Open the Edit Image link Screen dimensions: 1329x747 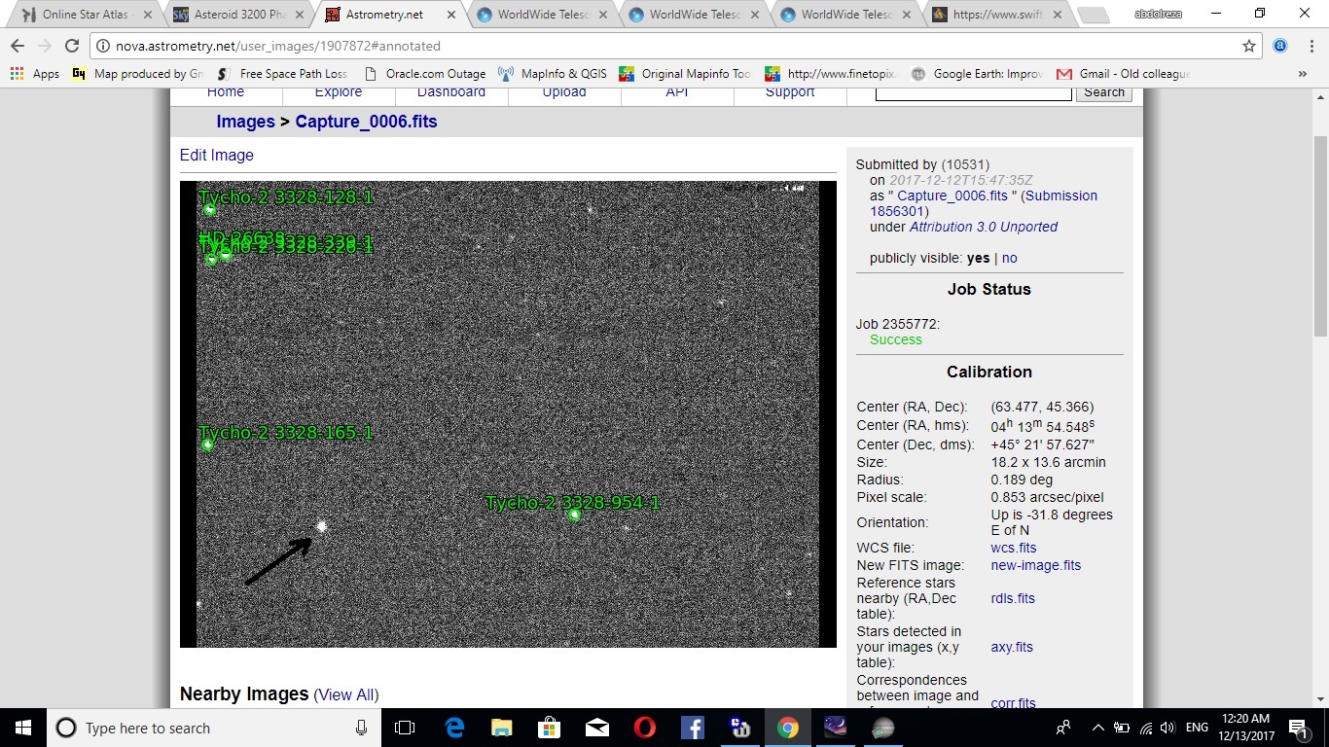pyautogui.click(x=216, y=155)
